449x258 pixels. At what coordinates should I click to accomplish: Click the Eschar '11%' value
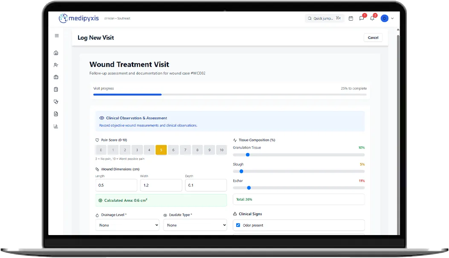click(362, 181)
